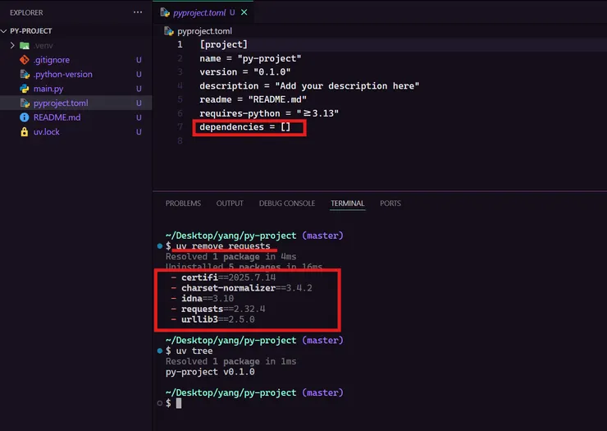
Task: Click the uv remove requests command
Action: pyautogui.click(x=223, y=246)
